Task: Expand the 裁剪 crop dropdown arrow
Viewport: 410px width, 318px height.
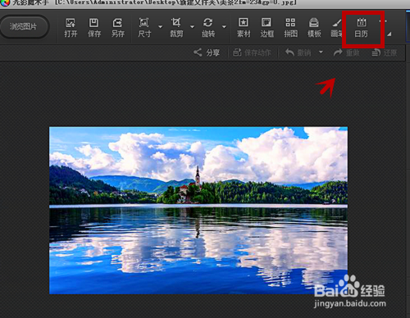Action: click(192, 27)
